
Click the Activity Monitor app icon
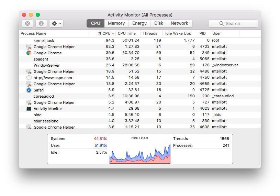(29, 109)
